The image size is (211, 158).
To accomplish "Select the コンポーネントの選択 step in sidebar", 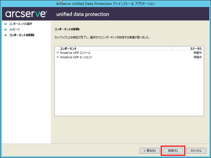I will [20, 24].
